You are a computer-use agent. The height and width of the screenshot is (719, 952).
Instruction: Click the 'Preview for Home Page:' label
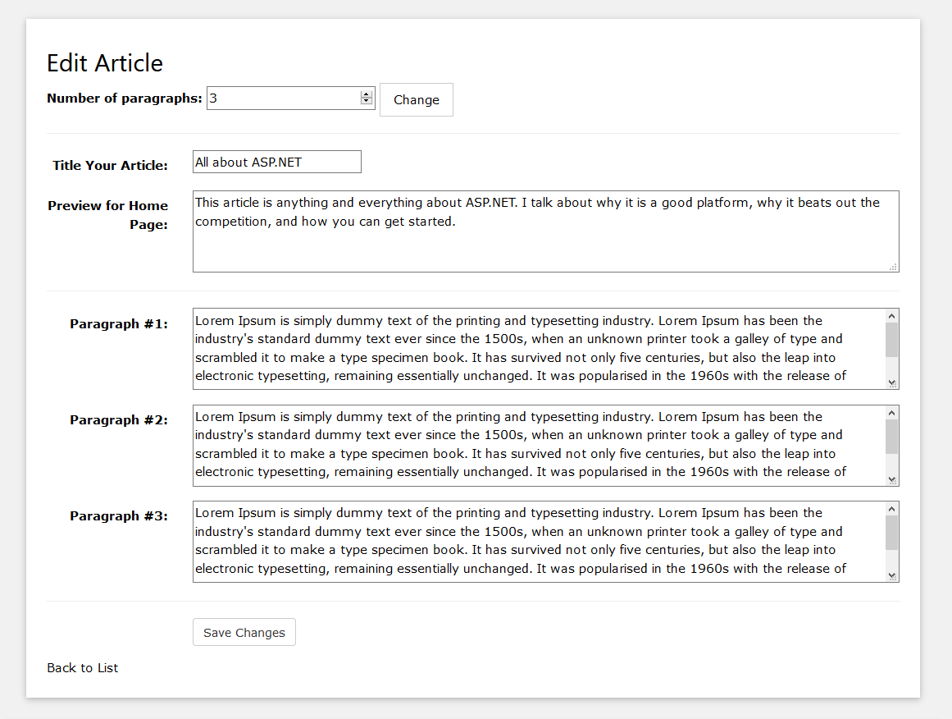[x=108, y=214]
